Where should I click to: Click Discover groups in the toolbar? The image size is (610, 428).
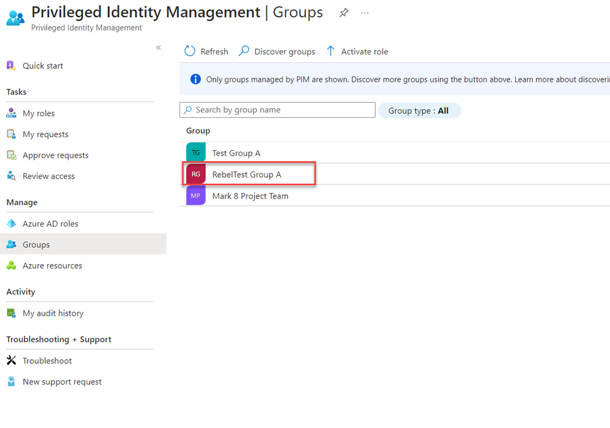pyautogui.click(x=277, y=51)
